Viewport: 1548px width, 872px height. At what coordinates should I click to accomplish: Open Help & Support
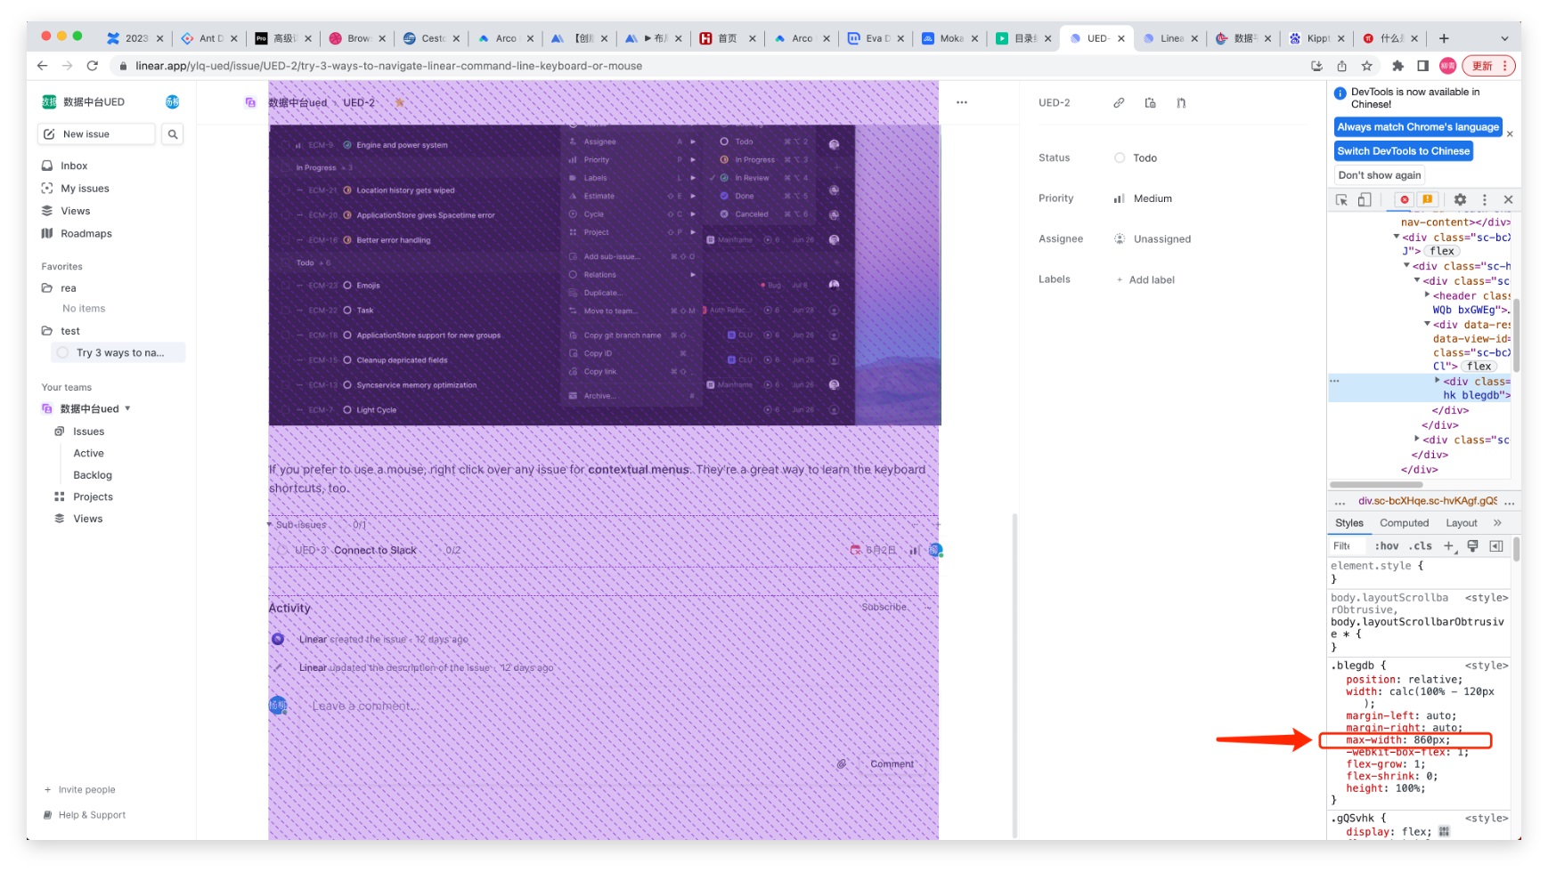click(85, 815)
